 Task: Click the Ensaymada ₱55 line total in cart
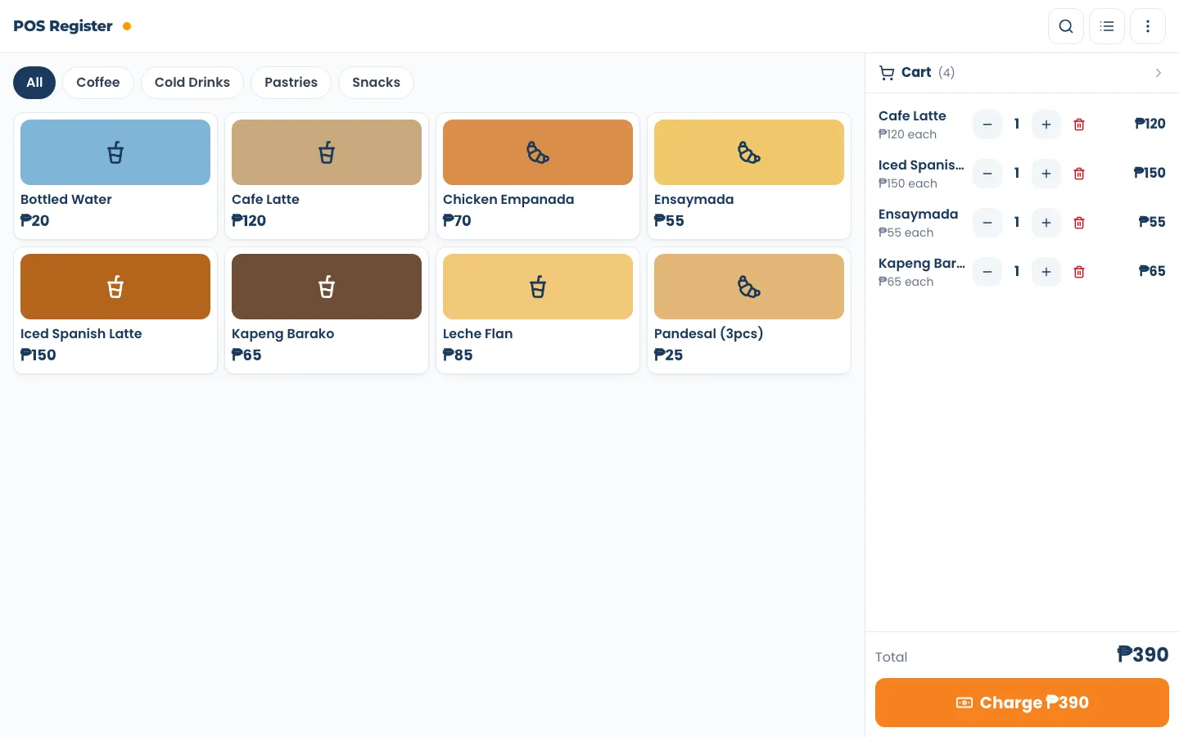1152,222
